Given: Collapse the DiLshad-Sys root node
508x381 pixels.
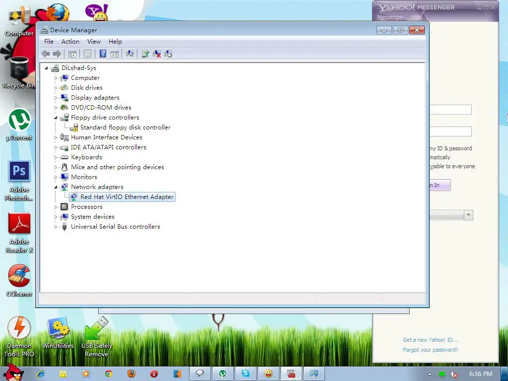Looking at the screenshot, I should [46, 68].
